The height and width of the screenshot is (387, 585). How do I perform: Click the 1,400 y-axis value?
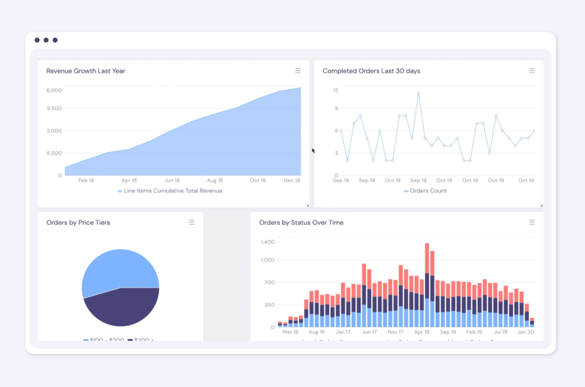click(268, 242)
